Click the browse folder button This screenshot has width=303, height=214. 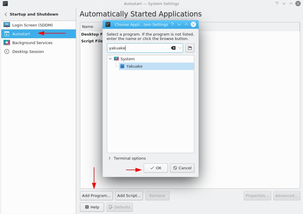(190, 48)
